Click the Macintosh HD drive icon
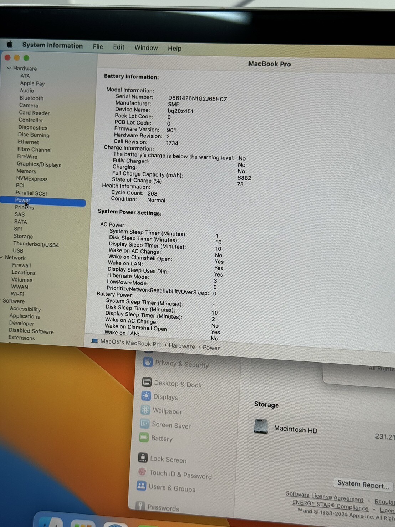This screenshot has width=395, height=527. [261, 426]
